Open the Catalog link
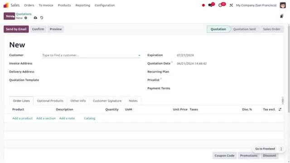This screenshot has width=290, height=163. (90, 118)
